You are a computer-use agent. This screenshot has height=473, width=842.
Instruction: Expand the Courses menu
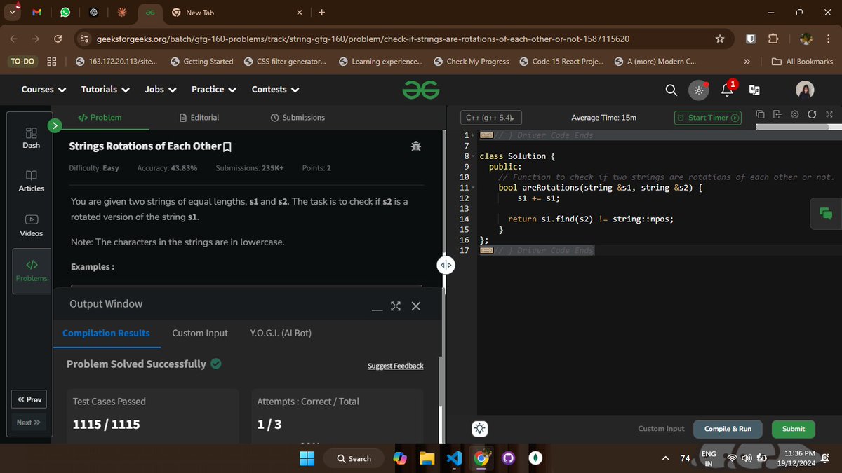(44, 90)
